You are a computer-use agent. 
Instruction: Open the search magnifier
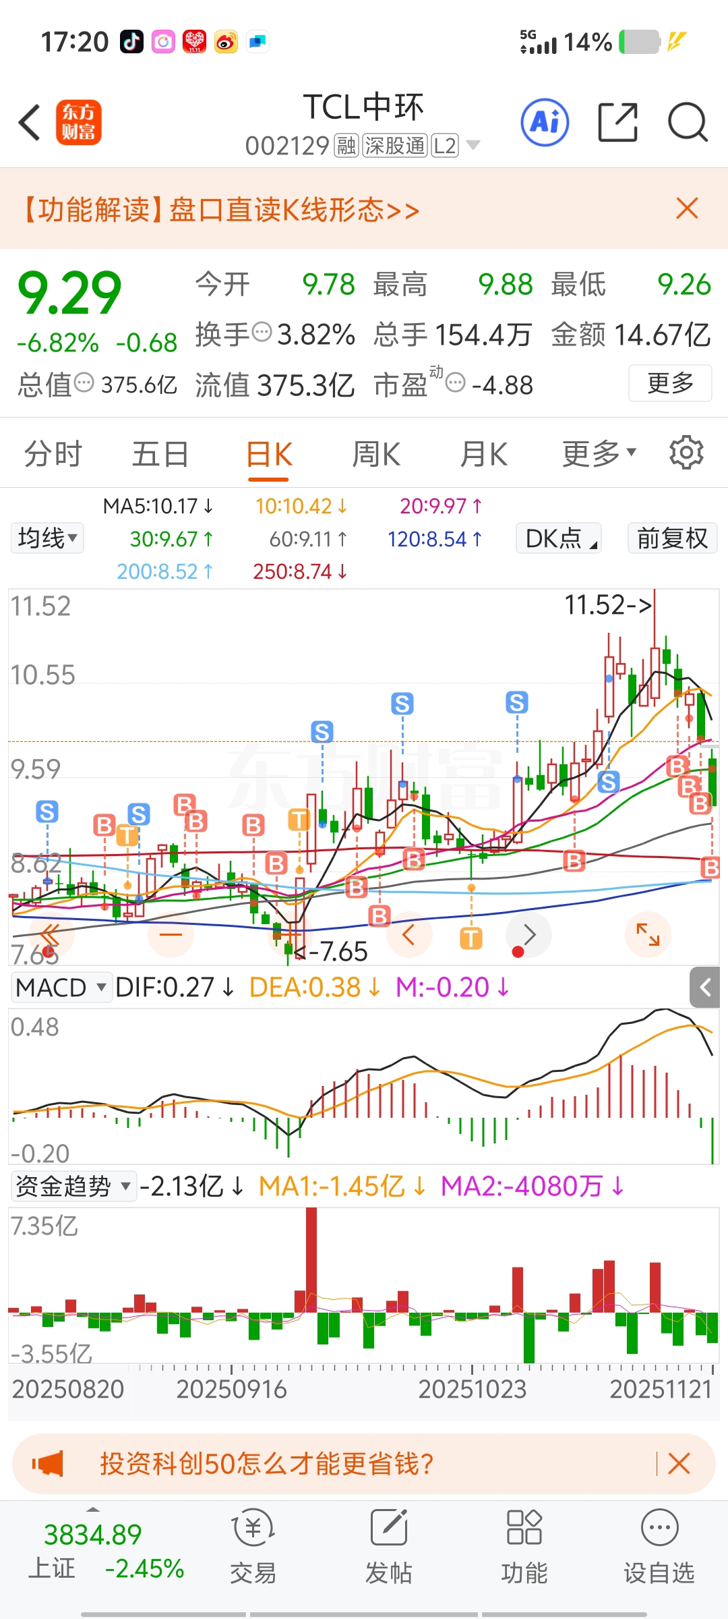[x=688, y=123]
